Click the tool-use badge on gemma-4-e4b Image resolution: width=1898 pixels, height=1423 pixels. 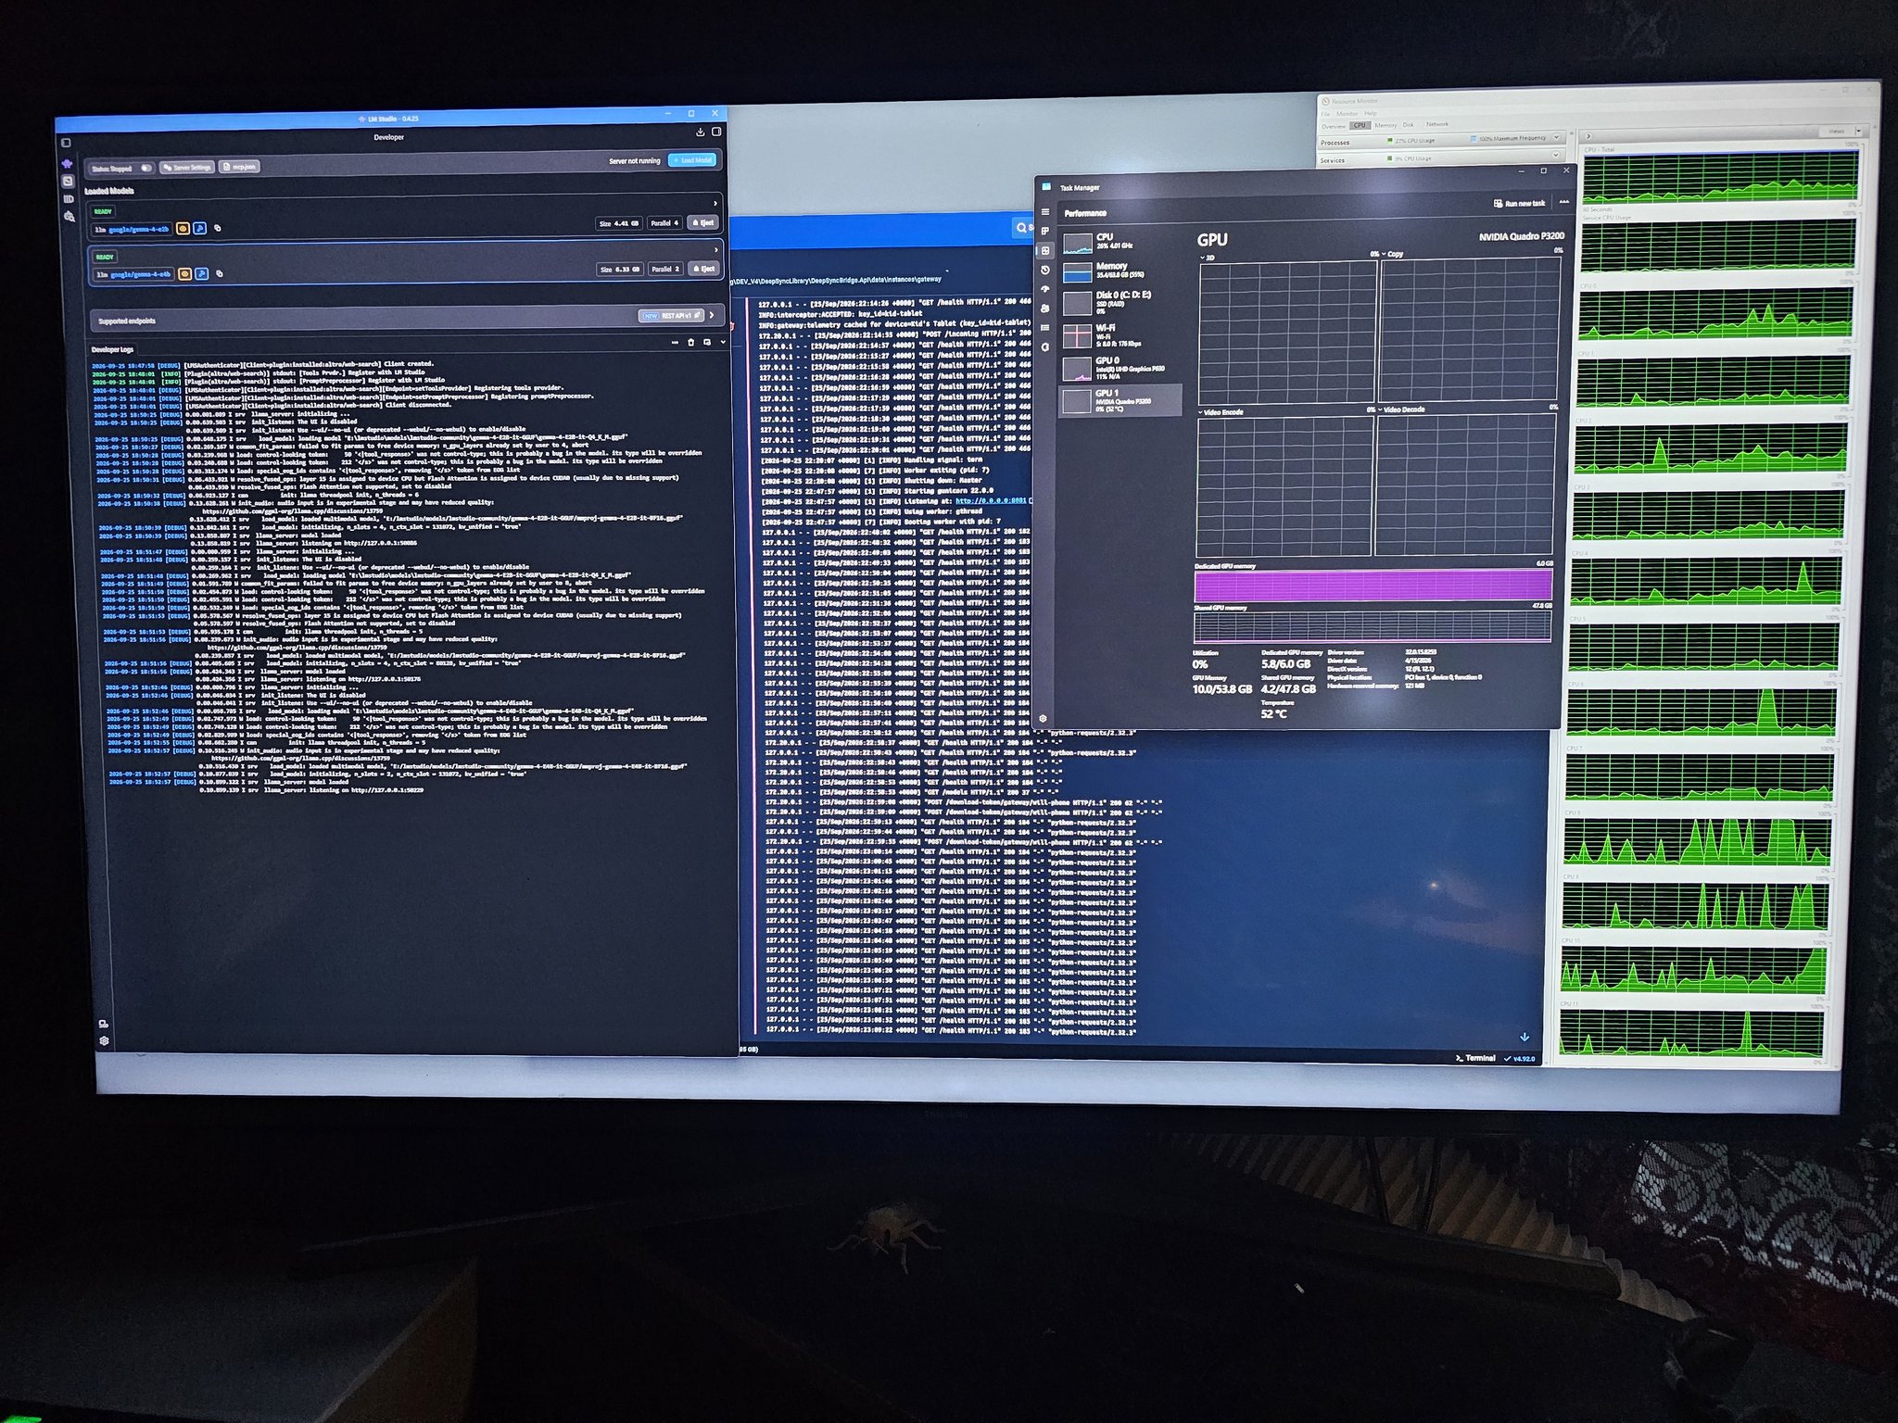(x=201, y=273)
